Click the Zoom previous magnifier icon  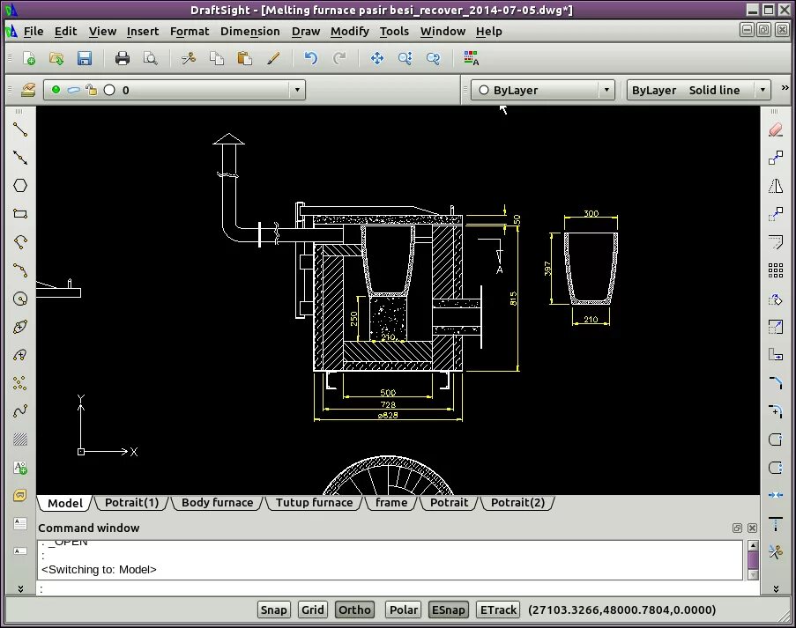pyautogui.click(x=433, y=58)
